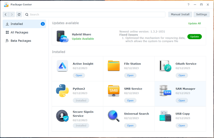Click the Update Available status text
This screenshot has width=214, height=138.
[83, 39]
